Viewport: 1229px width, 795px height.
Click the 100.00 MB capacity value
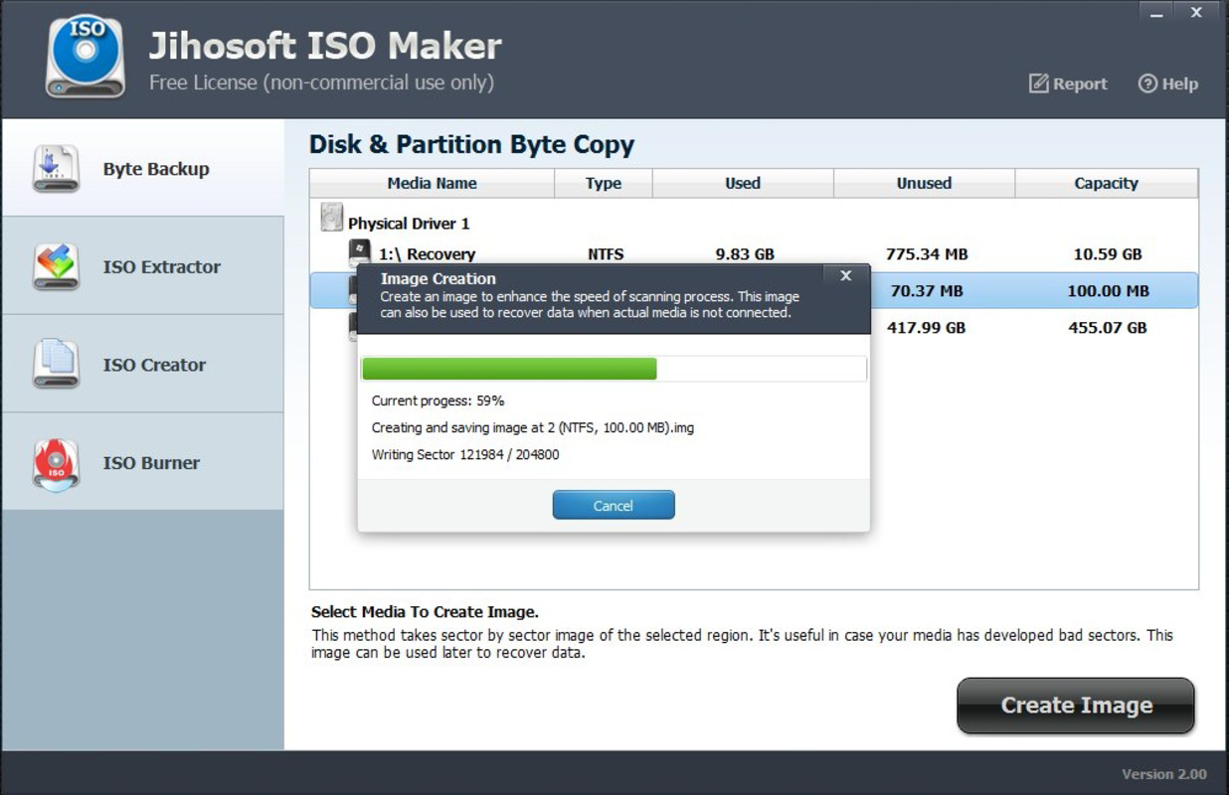tap(1109, 291)
